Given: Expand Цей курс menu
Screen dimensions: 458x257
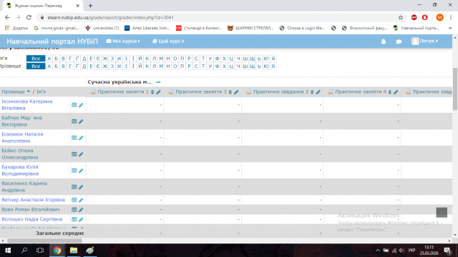Looking at the screenshot, I should 168,41.
